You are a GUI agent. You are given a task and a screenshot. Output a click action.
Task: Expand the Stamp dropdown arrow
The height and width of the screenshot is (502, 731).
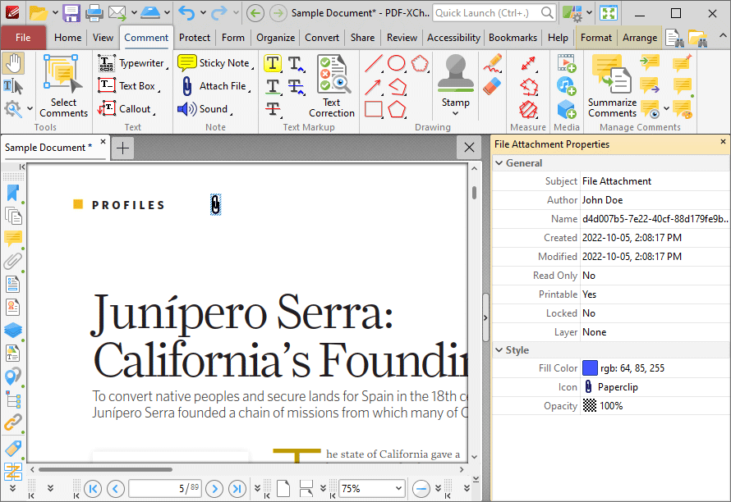coord(456,113)
